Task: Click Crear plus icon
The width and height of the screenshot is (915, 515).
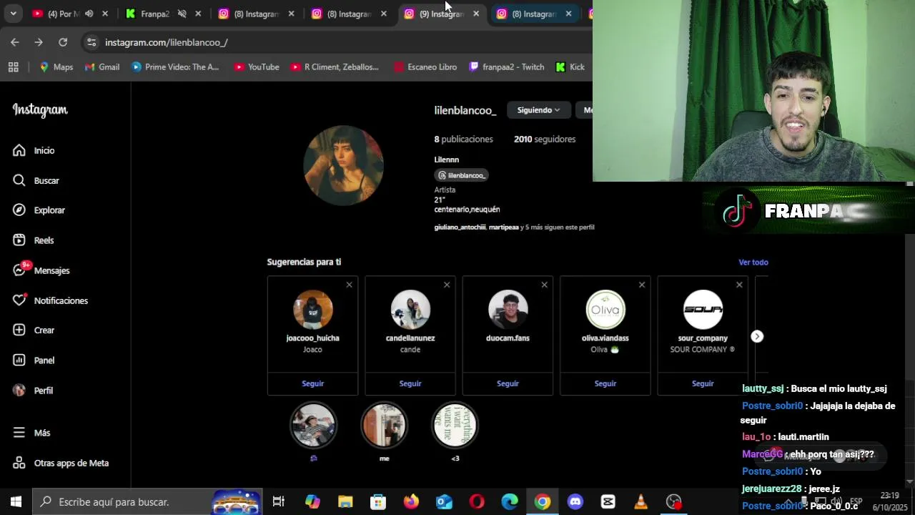Action: click(33, 330)
